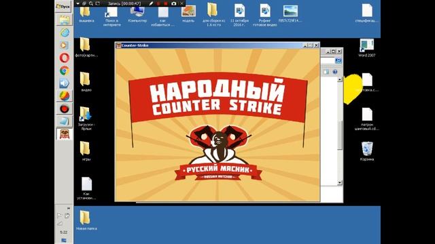435x244 pixels.
Task: Click the vertical scrollbar thumb in background window
Action: pyautogui.click(x=340, y=136)
